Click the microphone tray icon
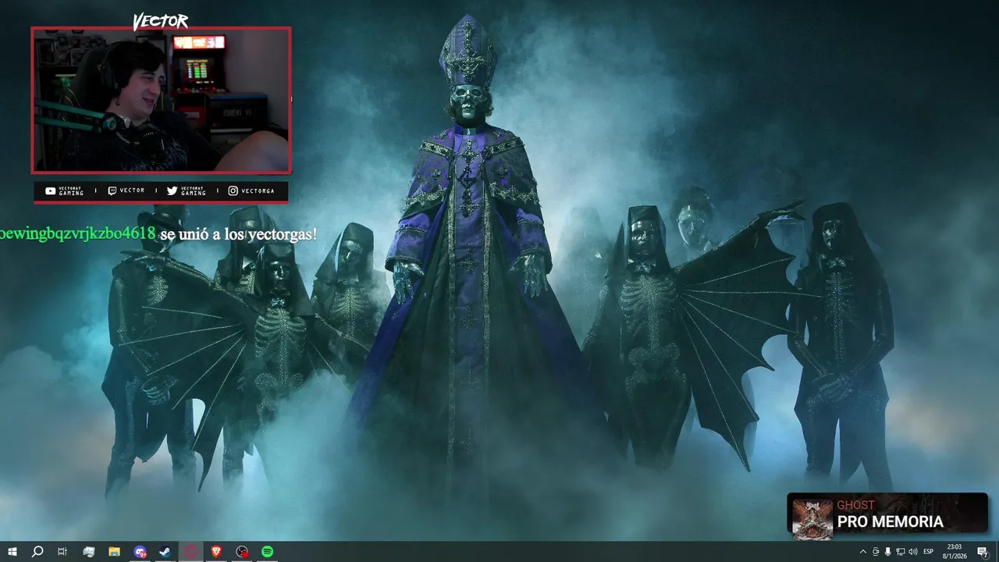 pyautogui.click(x=887, y=552)
